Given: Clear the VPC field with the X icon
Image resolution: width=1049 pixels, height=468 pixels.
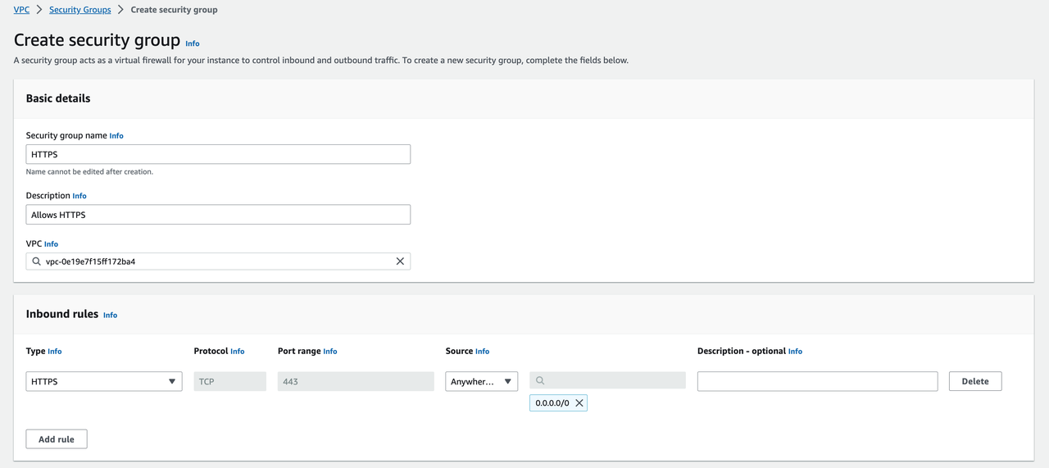Looking at the screenshot, I should (400, 261).
